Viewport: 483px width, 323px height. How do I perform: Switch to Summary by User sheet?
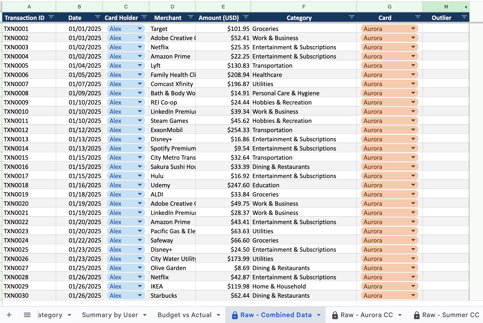tap(110, 315)
